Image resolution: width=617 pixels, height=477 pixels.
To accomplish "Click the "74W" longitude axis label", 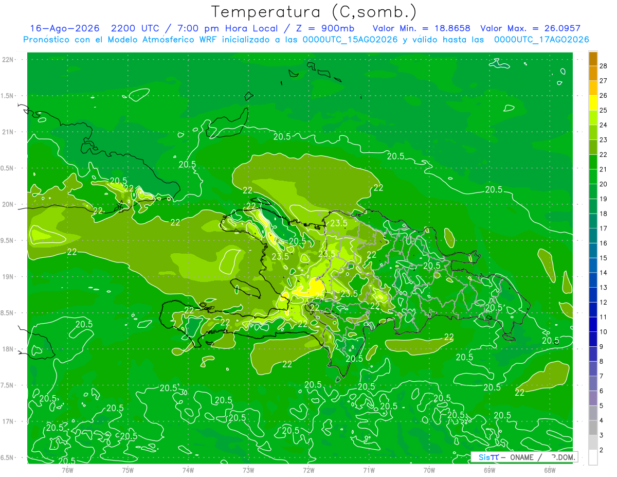I will [188, 470].
